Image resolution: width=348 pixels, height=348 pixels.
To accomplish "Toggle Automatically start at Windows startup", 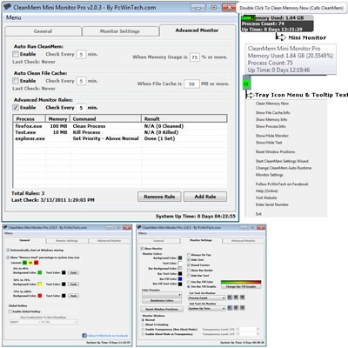I will point(8,250).
